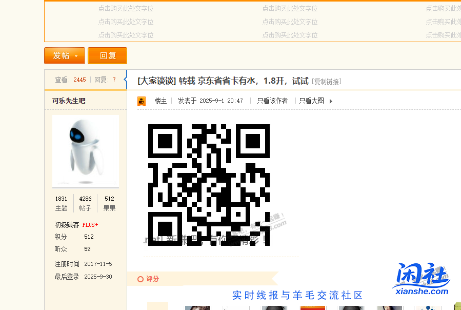Click the orange arrow after 只看大图
The width and height of the screenshot is (461, 310).
330,101
